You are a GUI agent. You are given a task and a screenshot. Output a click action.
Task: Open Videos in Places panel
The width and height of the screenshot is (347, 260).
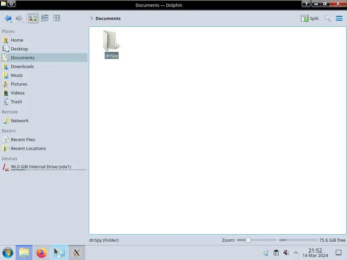(44, 93)
